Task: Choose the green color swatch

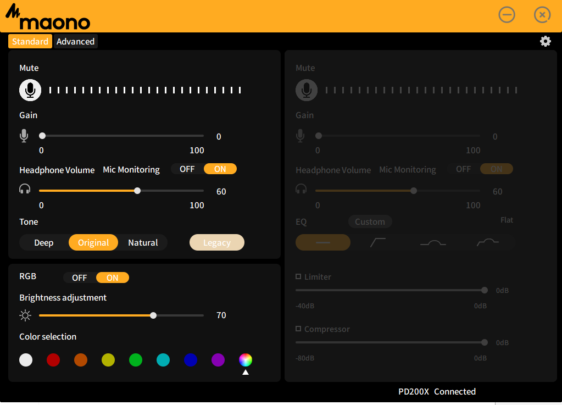Action: click(136, 360)
